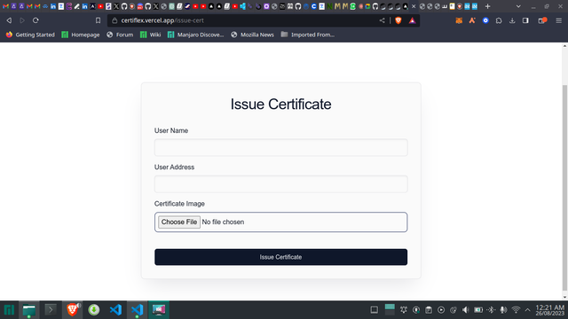568x319 pixels.
Task: Click the Choose File button
Action: point(179,222)
